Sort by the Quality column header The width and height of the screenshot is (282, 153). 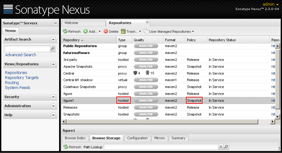coord(147,40)
